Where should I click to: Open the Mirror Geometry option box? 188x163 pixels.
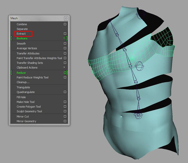pyautogui.click(x=65, y=121)
